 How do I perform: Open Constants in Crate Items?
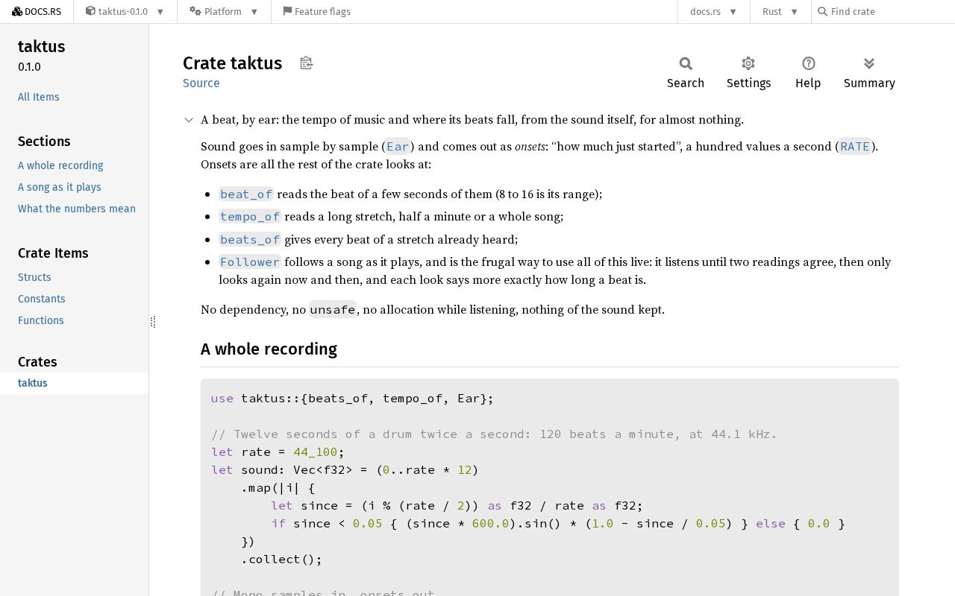(42, 299)
